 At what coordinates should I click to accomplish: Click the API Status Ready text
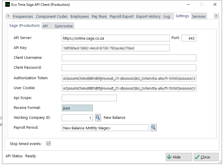point(21,156)
